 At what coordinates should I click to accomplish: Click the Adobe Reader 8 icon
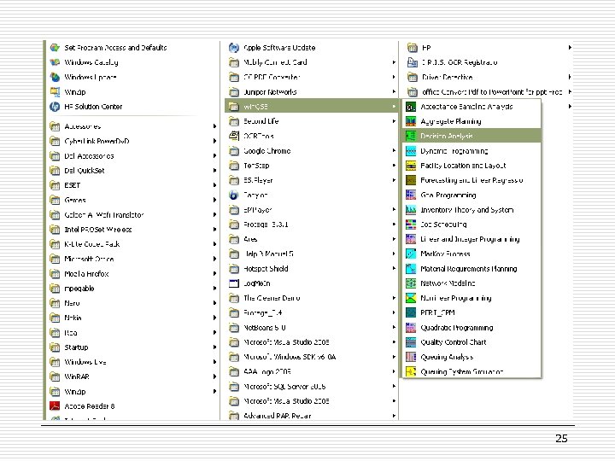coord(55,406)
